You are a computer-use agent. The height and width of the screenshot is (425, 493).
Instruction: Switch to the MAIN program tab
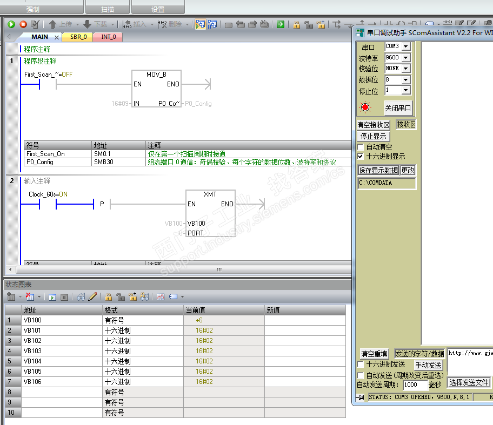(x=39, y=37)
